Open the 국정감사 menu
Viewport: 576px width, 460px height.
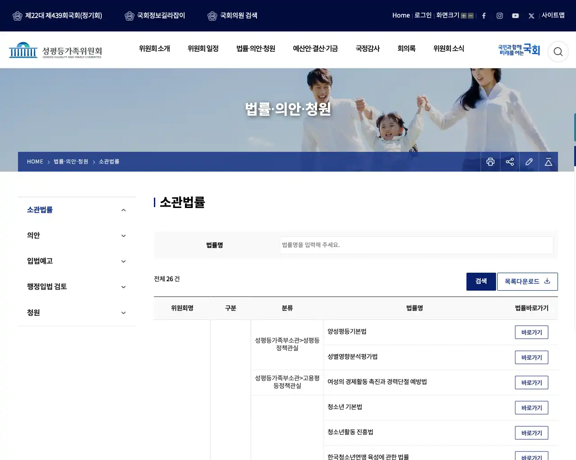click(x=368, y=49)
